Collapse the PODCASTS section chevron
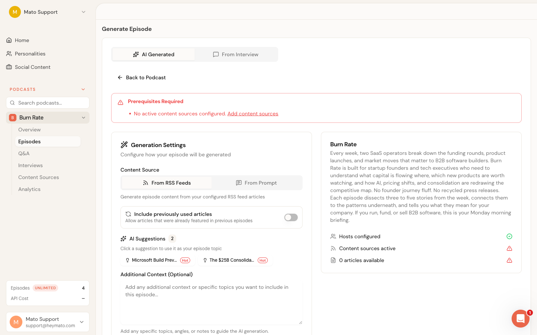Viewport: 537px width, 335px height. click(83, 89)
